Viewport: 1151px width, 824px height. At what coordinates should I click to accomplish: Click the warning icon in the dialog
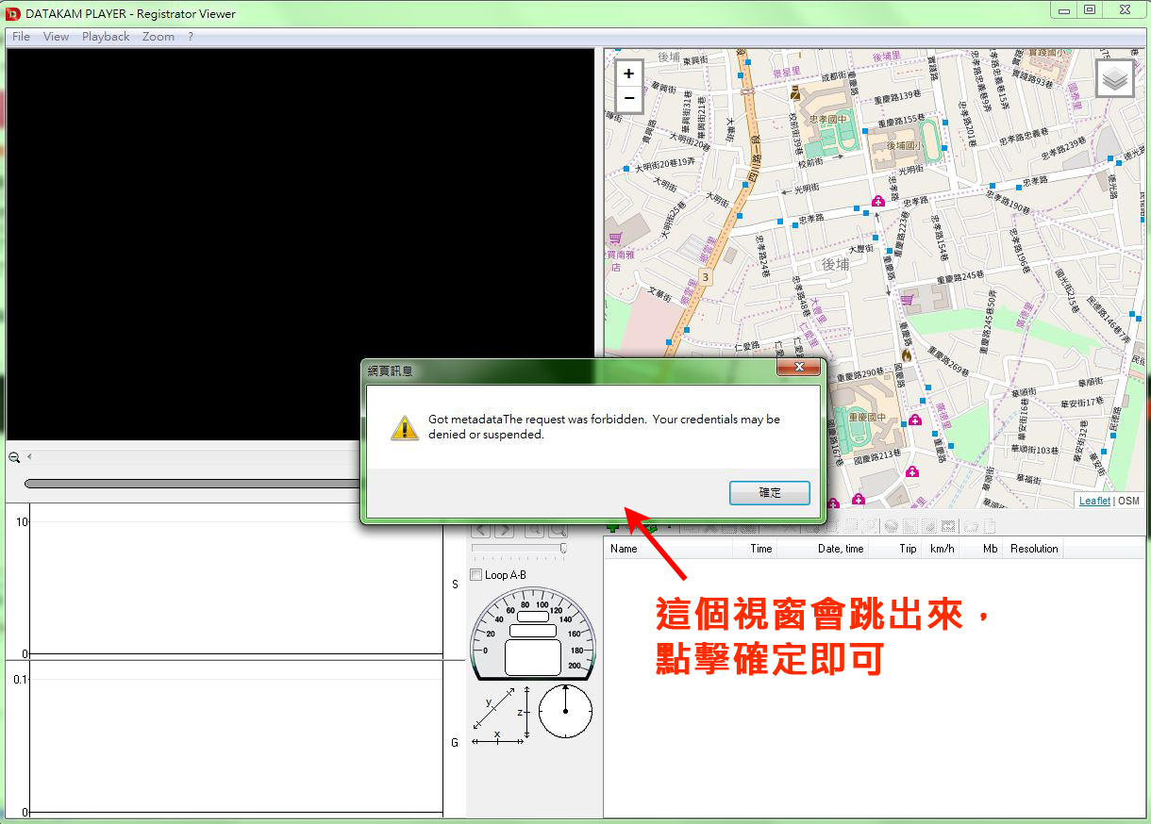(x=405, y=428)
